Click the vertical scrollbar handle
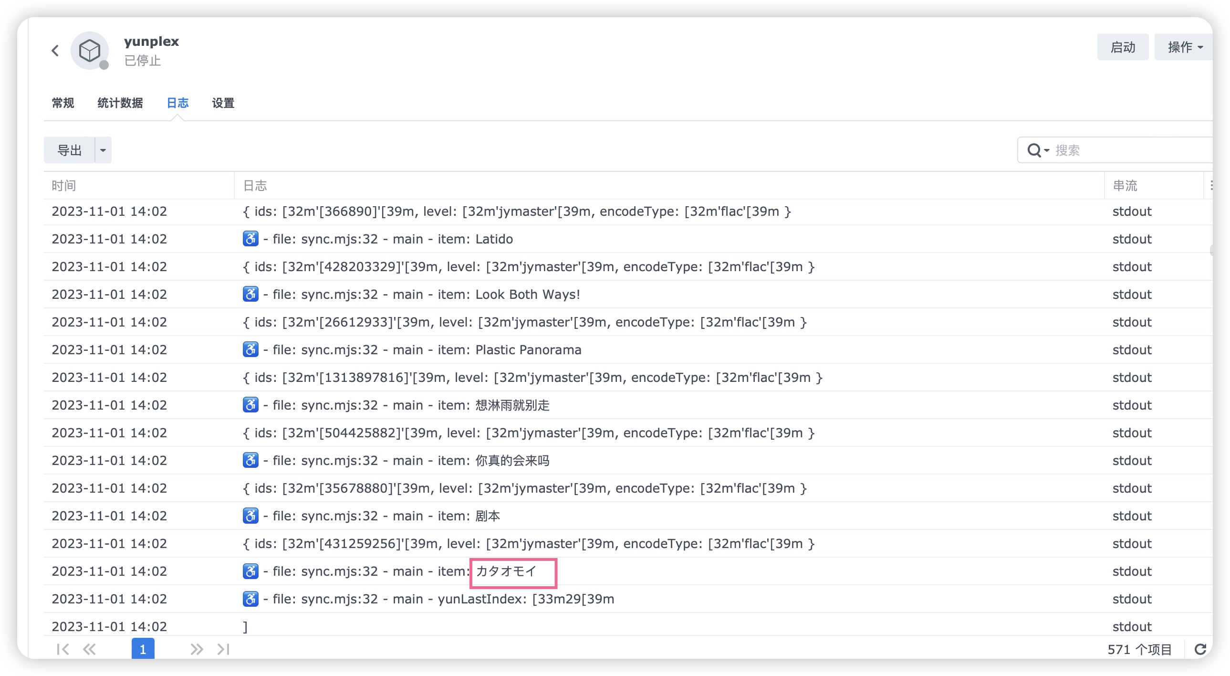The image size is (1230, 676). coord(1211,250)
